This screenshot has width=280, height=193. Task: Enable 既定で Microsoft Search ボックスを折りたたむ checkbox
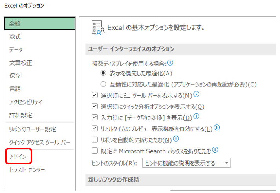[95, 151]
